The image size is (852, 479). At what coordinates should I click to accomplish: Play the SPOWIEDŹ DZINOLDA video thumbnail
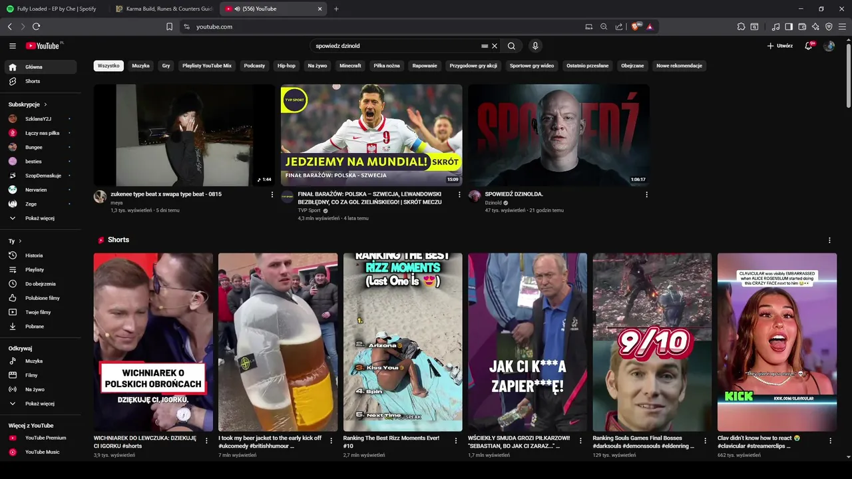[558, 135]
